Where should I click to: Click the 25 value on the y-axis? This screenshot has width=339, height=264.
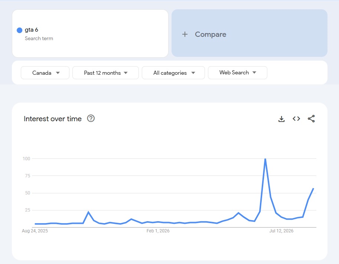(x=28, y=210)
